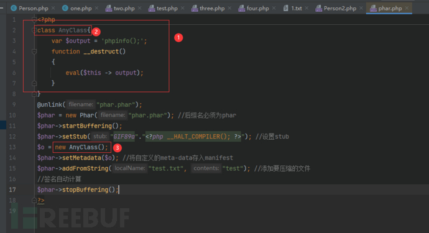Click the @unlink call on line 9

(x=50, y=104)
